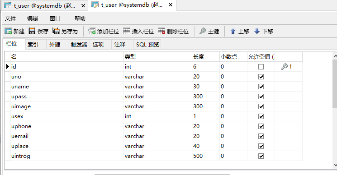Screen dimensions: 337x175
Task: Uncheck allow null for usex field
Action: 261,116
